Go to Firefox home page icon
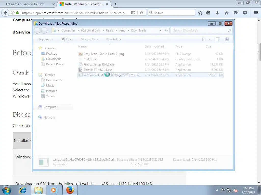The height and width of the screenshot is (195, 261). (226, 13)
